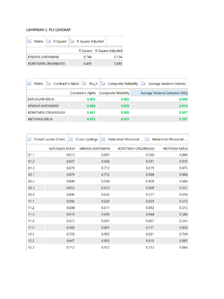
Task: Switch to the rho_A tab
Action: pyautogui.click(x=93, y=84)
